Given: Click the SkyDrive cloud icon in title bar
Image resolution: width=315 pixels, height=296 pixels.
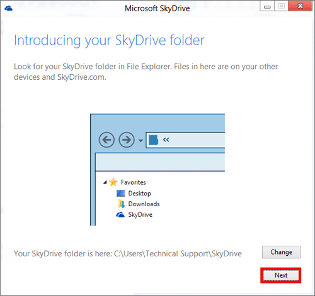Looking at the screenshot, I should point(8,8).
